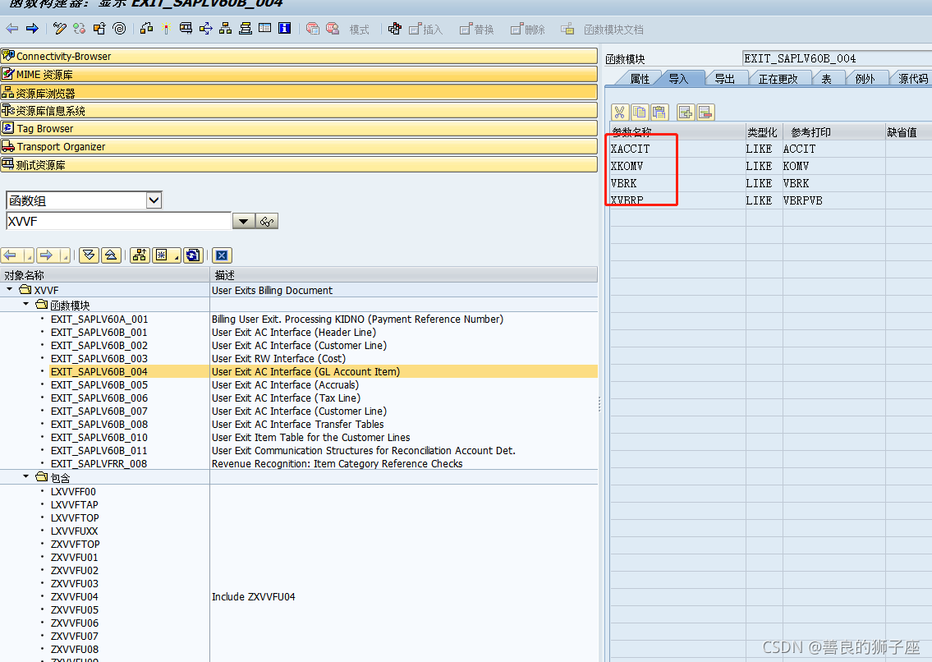Click the Display/Change pencil-glasses icon
This screenshot has height=662, width=932.
pos(59,29)
